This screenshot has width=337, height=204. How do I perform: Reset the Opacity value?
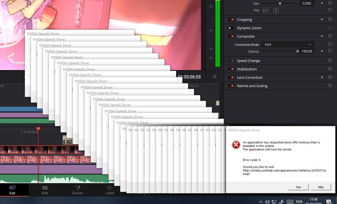click(x=330, y=51)
